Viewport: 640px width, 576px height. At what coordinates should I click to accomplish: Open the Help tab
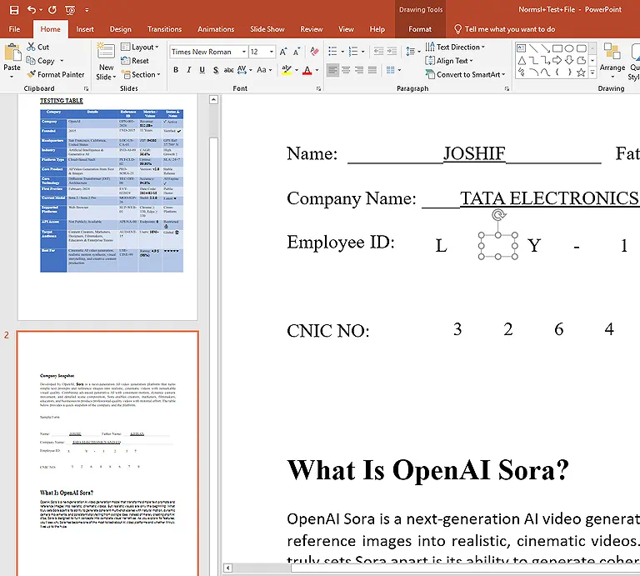377,29
